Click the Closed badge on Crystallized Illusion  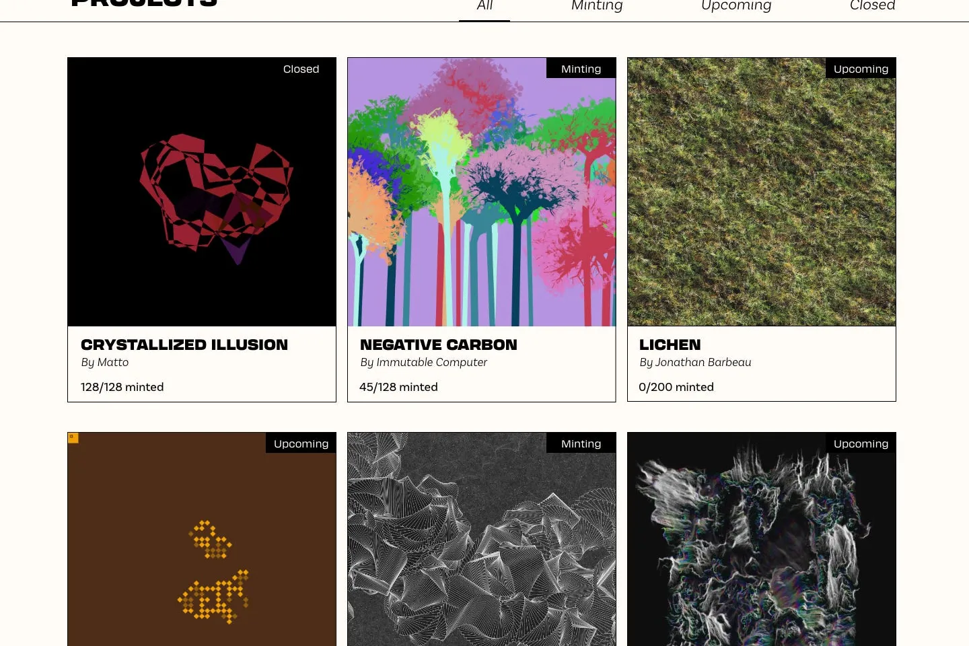coord(301,69)
